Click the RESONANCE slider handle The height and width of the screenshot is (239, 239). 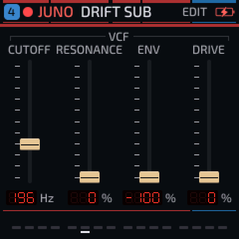90,177
